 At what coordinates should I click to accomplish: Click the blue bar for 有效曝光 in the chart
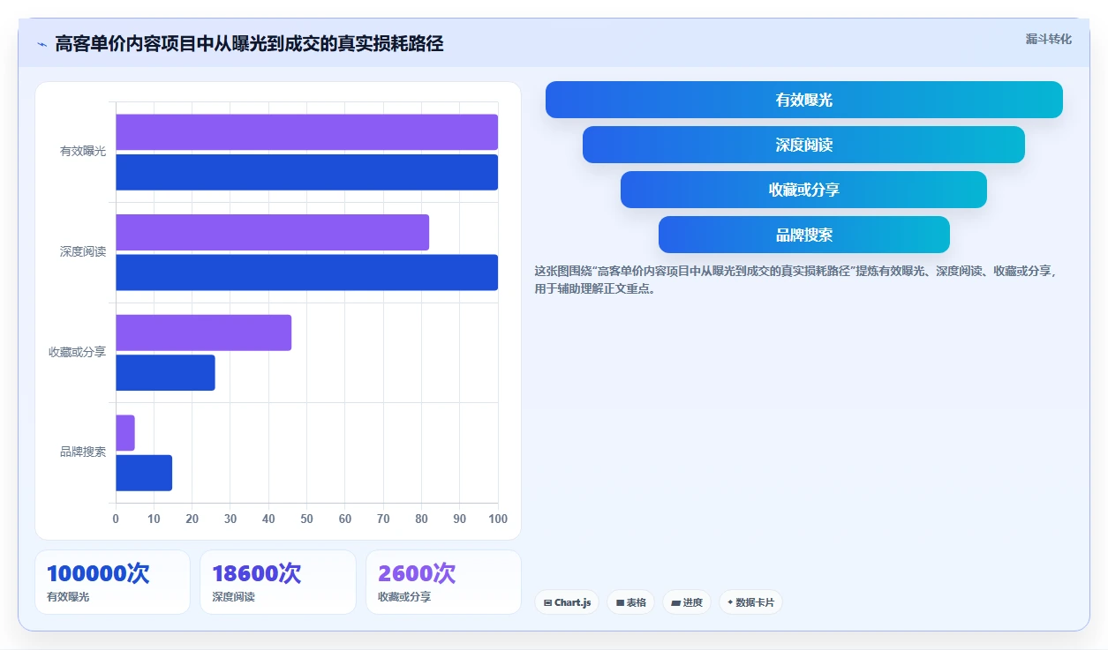coord(306,172)
